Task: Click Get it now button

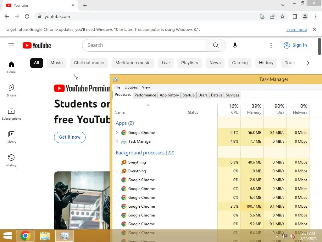Action: tap(70, 137)
